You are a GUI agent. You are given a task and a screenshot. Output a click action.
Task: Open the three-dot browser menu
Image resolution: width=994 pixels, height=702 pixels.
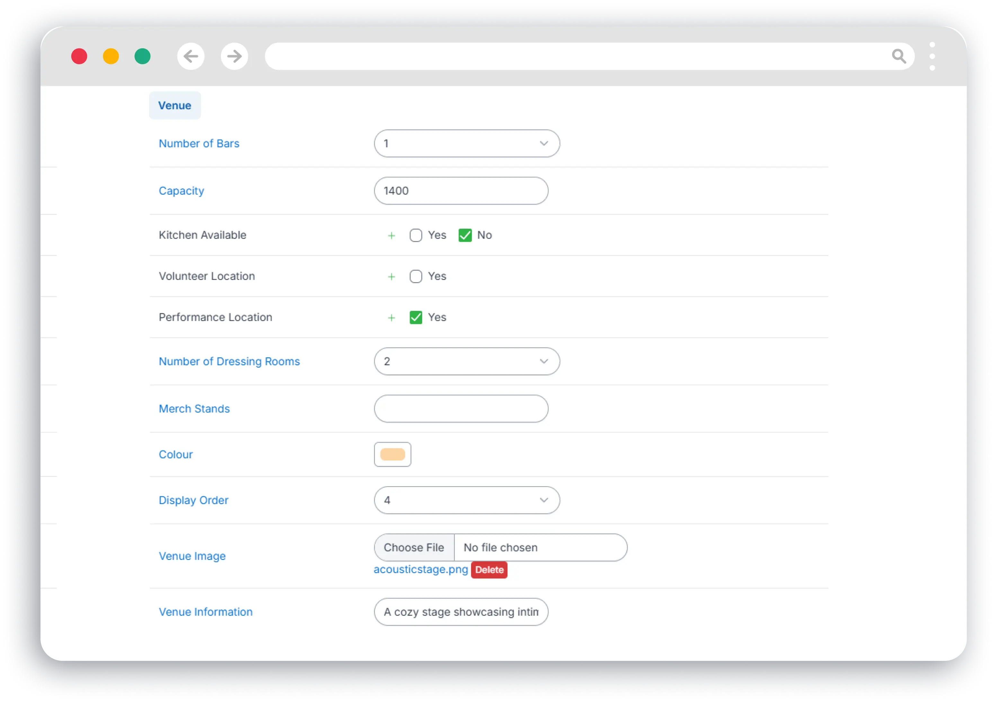[x=932, y=56]
